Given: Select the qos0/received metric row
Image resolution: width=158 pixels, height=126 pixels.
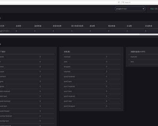Looking at the screenshot, I should coord(91,77).
